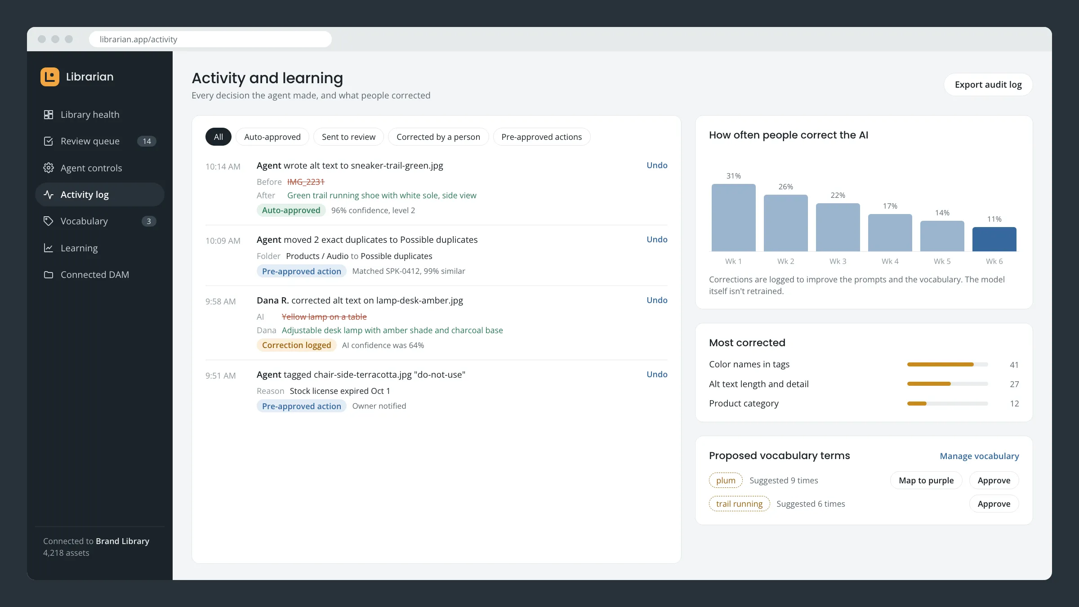Select the All filter tab
This screenshot has height=607, width=1079.
[x=218, y=137]
